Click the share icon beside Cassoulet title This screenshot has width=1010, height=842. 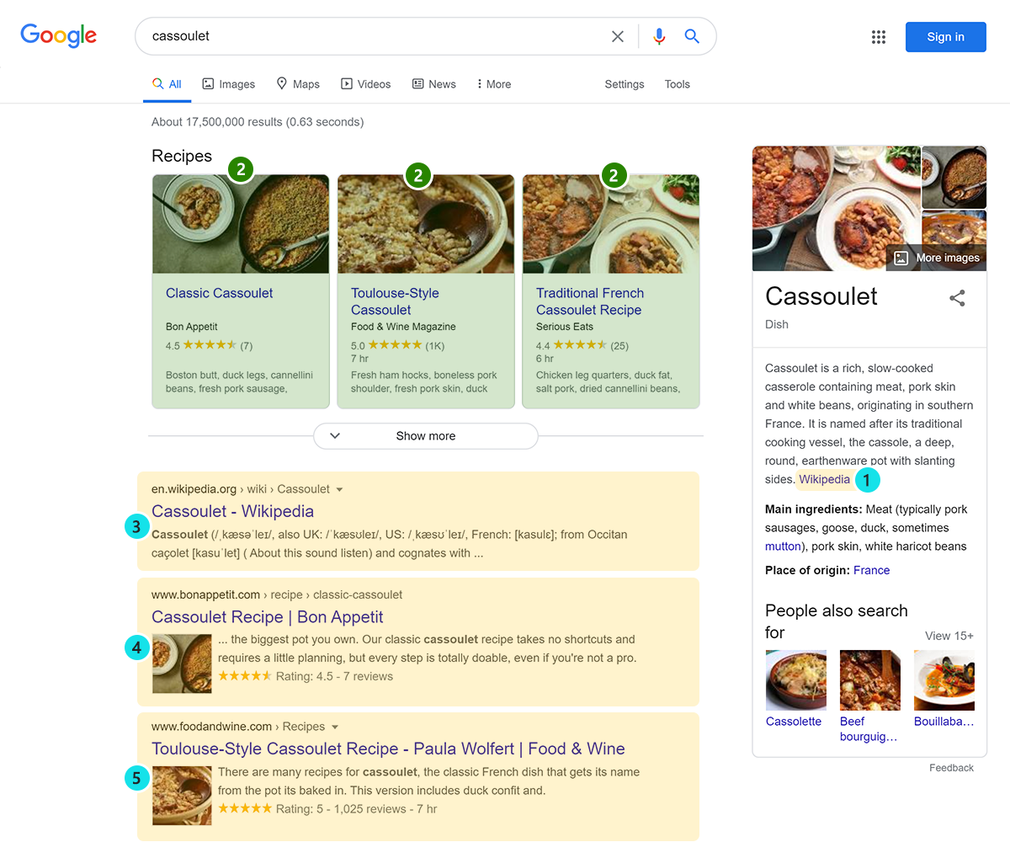pyautogui.click(x=957, y=298)
